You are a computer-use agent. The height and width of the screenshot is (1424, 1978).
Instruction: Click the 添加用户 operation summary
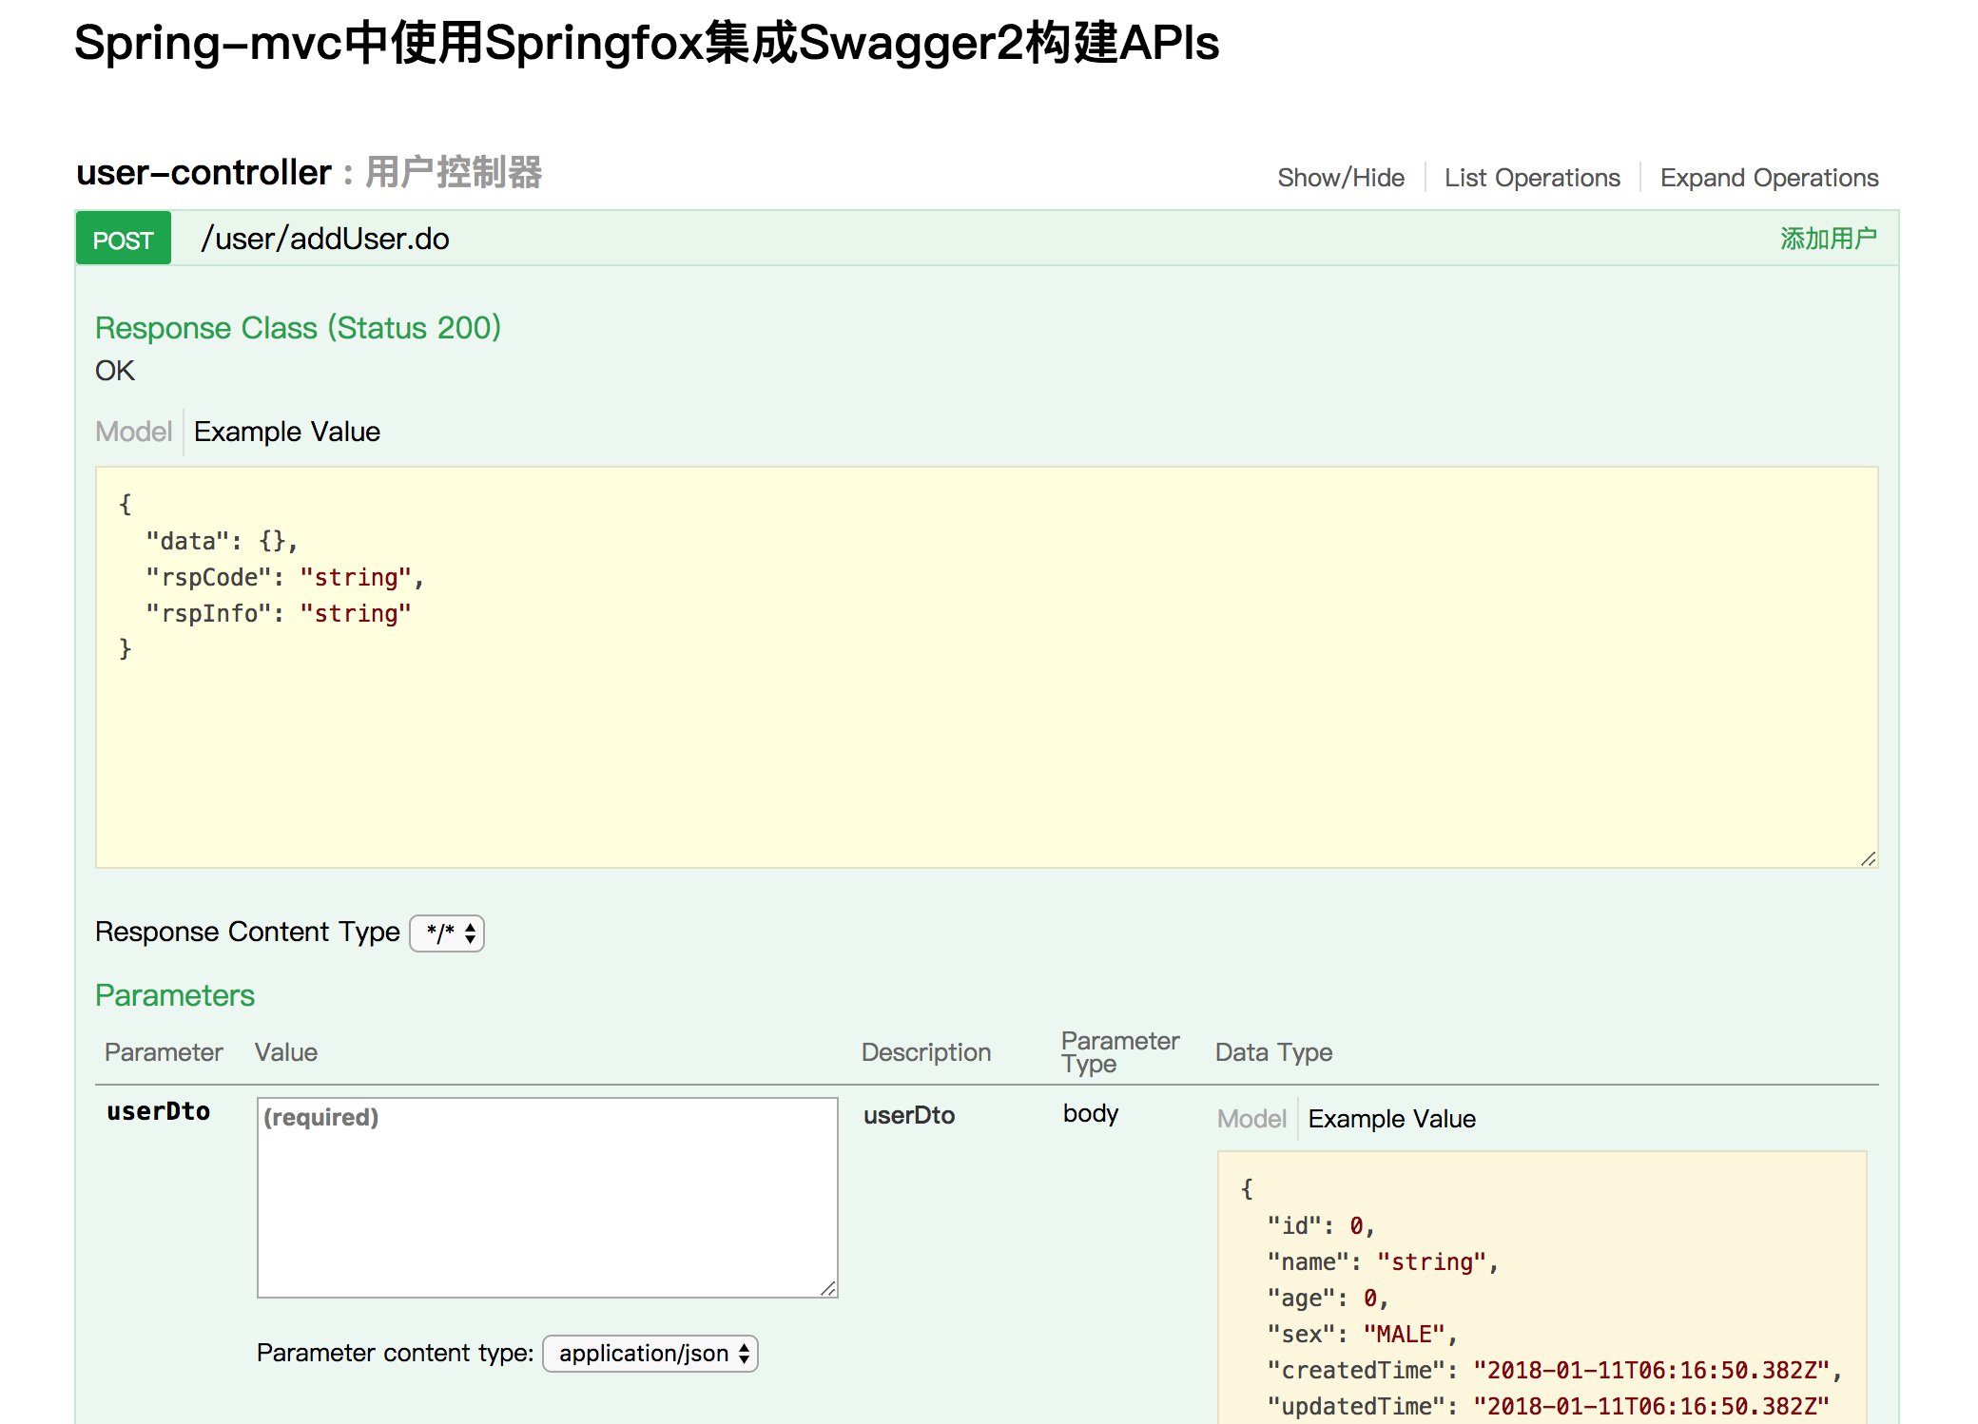point(1829,239)
